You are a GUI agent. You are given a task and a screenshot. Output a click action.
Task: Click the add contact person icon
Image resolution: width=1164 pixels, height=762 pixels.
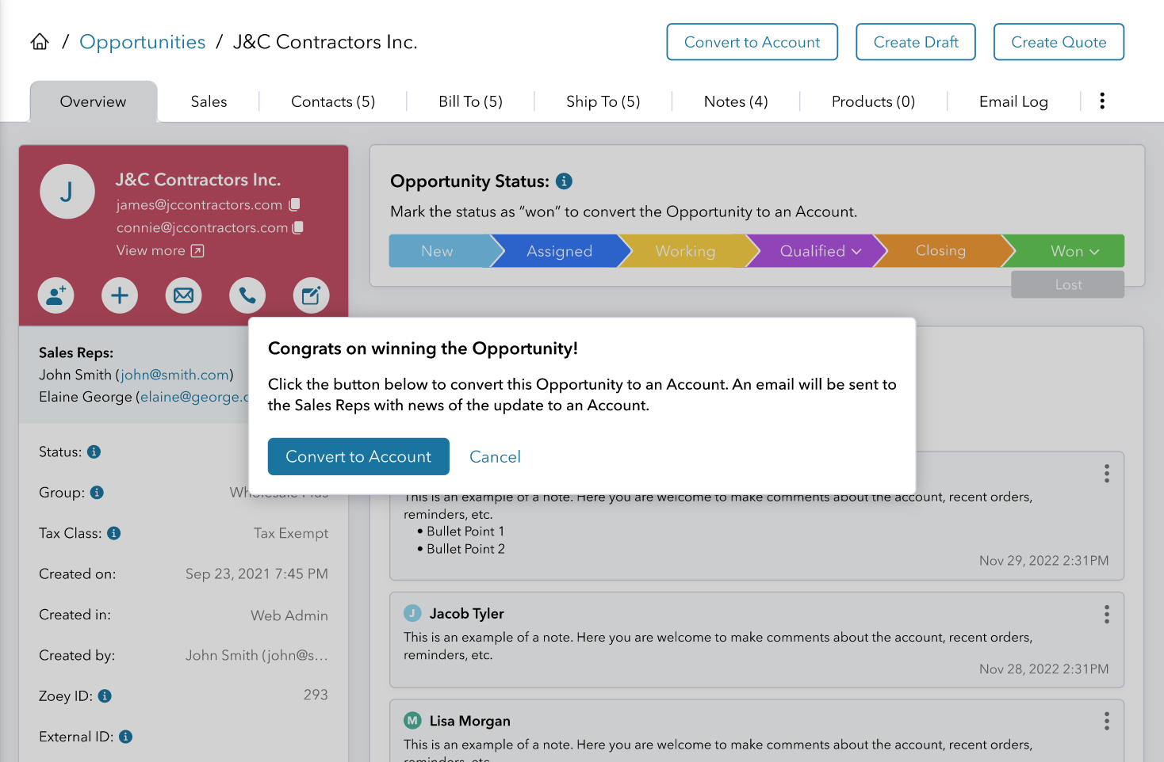(56, 295)
